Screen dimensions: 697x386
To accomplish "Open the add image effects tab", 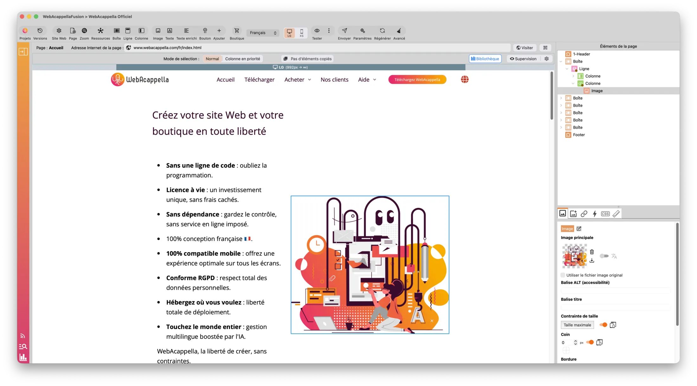I will [573, 214].
